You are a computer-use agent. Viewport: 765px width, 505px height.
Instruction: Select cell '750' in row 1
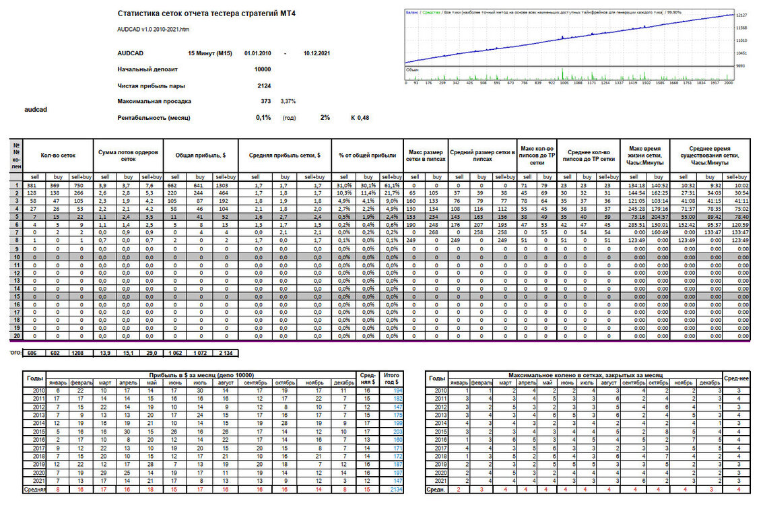[x=81, y=185]
